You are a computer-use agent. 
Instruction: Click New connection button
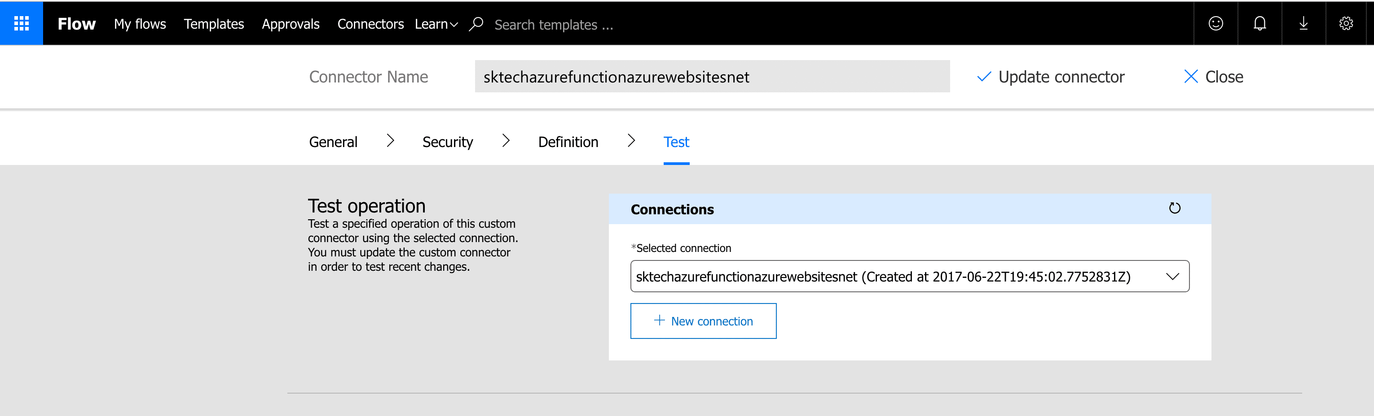[703, 321]
